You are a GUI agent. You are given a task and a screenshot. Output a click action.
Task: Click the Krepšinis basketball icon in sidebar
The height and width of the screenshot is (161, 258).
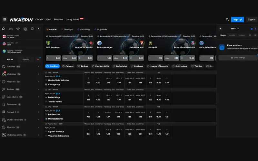pos(4,82)
